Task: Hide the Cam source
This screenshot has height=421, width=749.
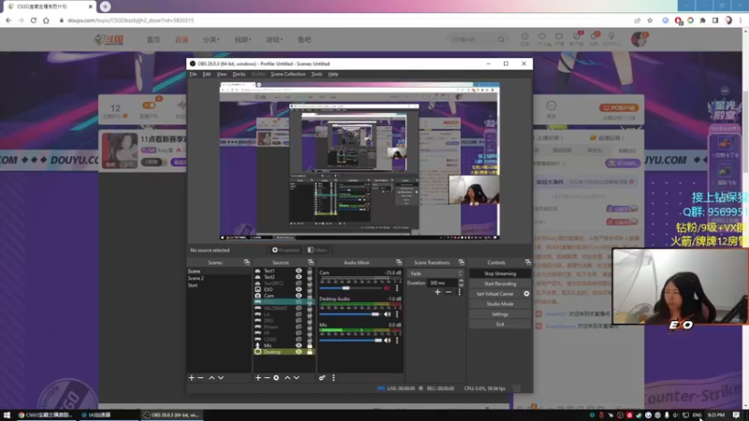Action: click(x=299, y=296)
